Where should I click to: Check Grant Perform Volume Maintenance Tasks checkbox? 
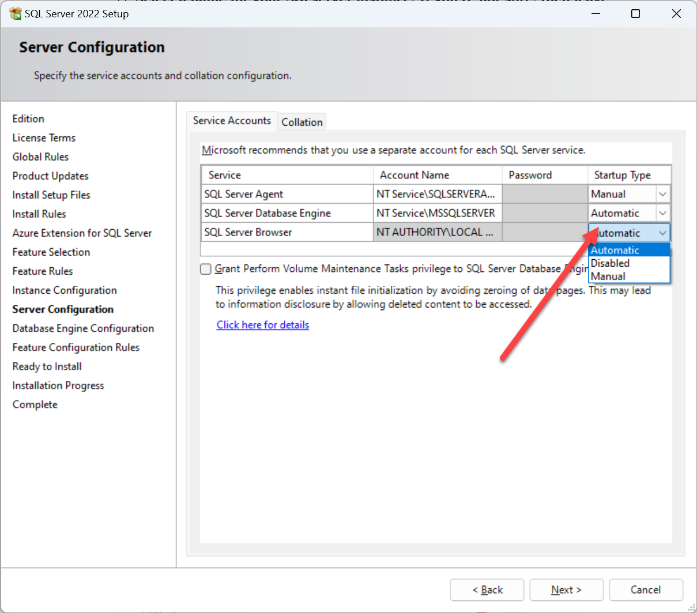point(206,269)
